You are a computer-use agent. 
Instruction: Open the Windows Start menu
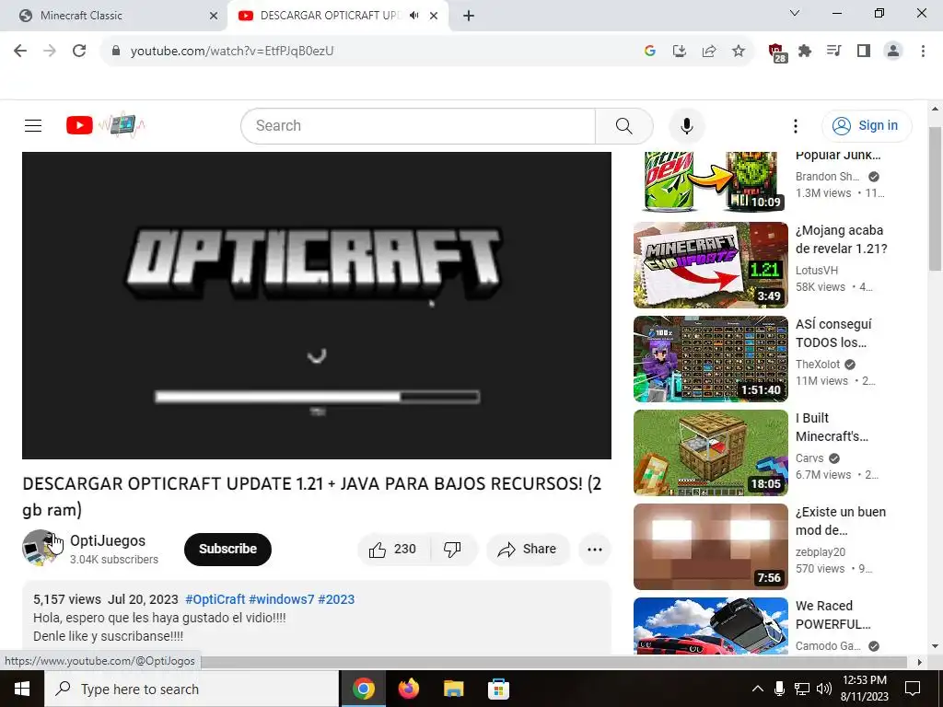(x=22, y=689)
